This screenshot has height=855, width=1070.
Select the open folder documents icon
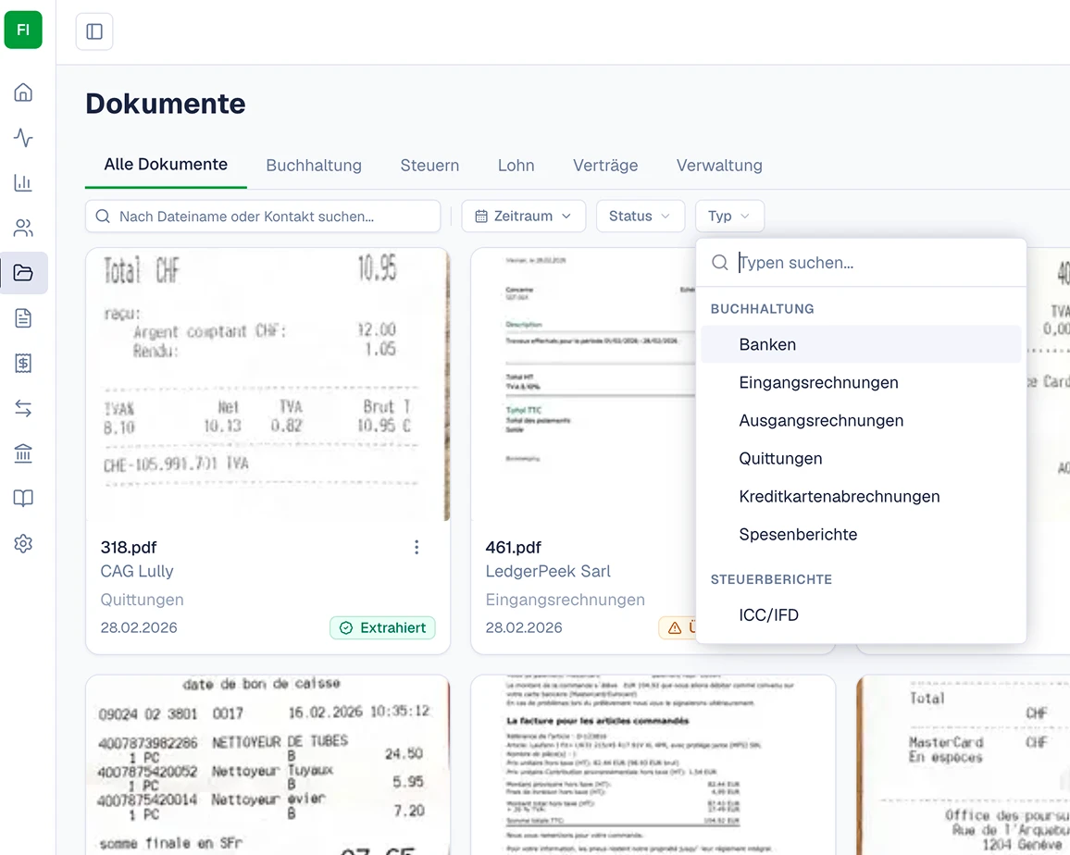point(23,273)
